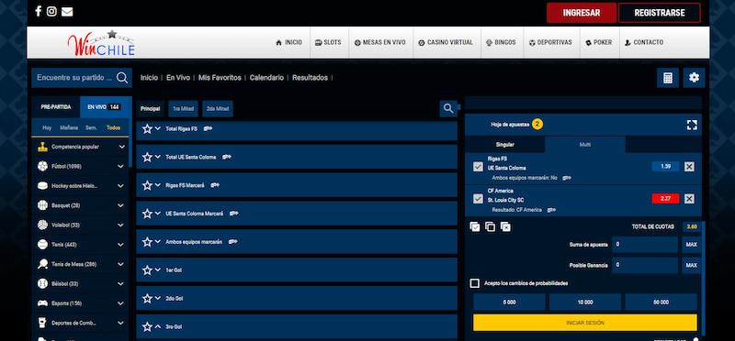Viewport: 735px width, 341px height.
Task: Expand bet slip to fullscreen
Action: [x=692, y=125]
